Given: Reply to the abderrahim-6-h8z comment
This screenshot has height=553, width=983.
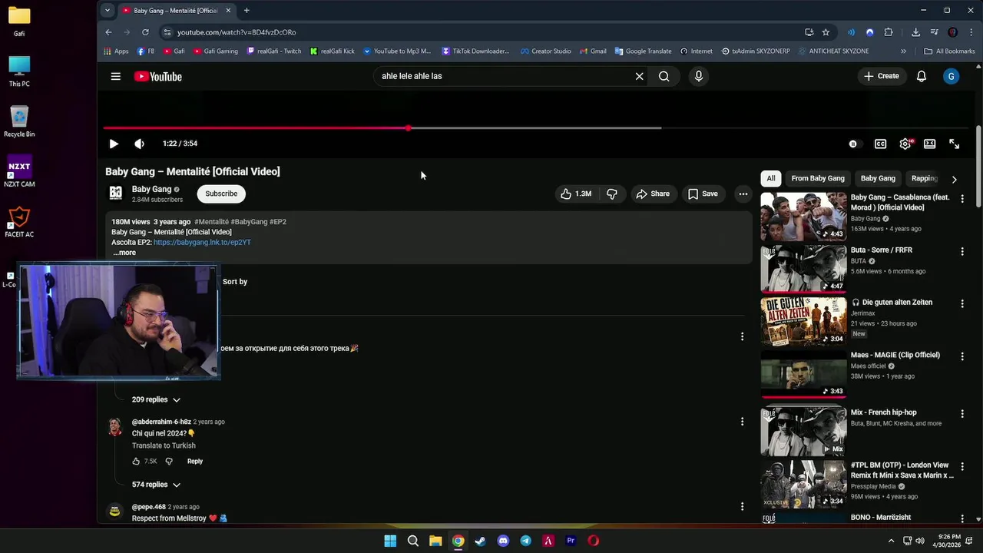Looking at the screenshot, I should [x=195, y=461].
